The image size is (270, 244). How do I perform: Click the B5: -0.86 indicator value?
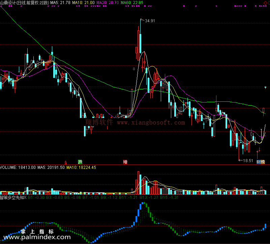pos(72,197)
